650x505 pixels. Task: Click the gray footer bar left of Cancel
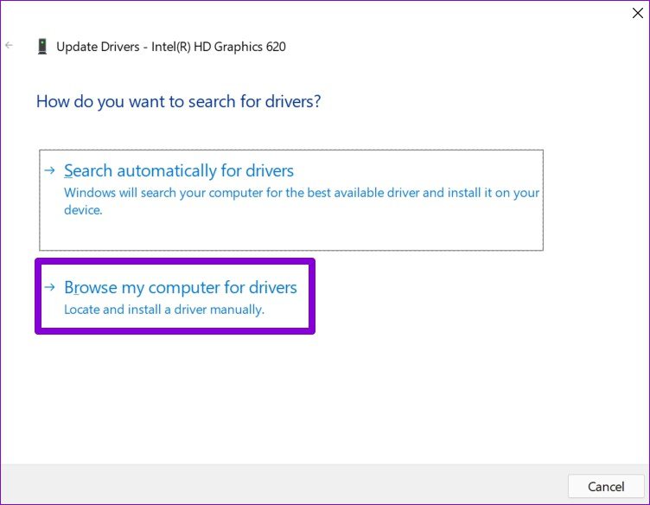[285, 486]
